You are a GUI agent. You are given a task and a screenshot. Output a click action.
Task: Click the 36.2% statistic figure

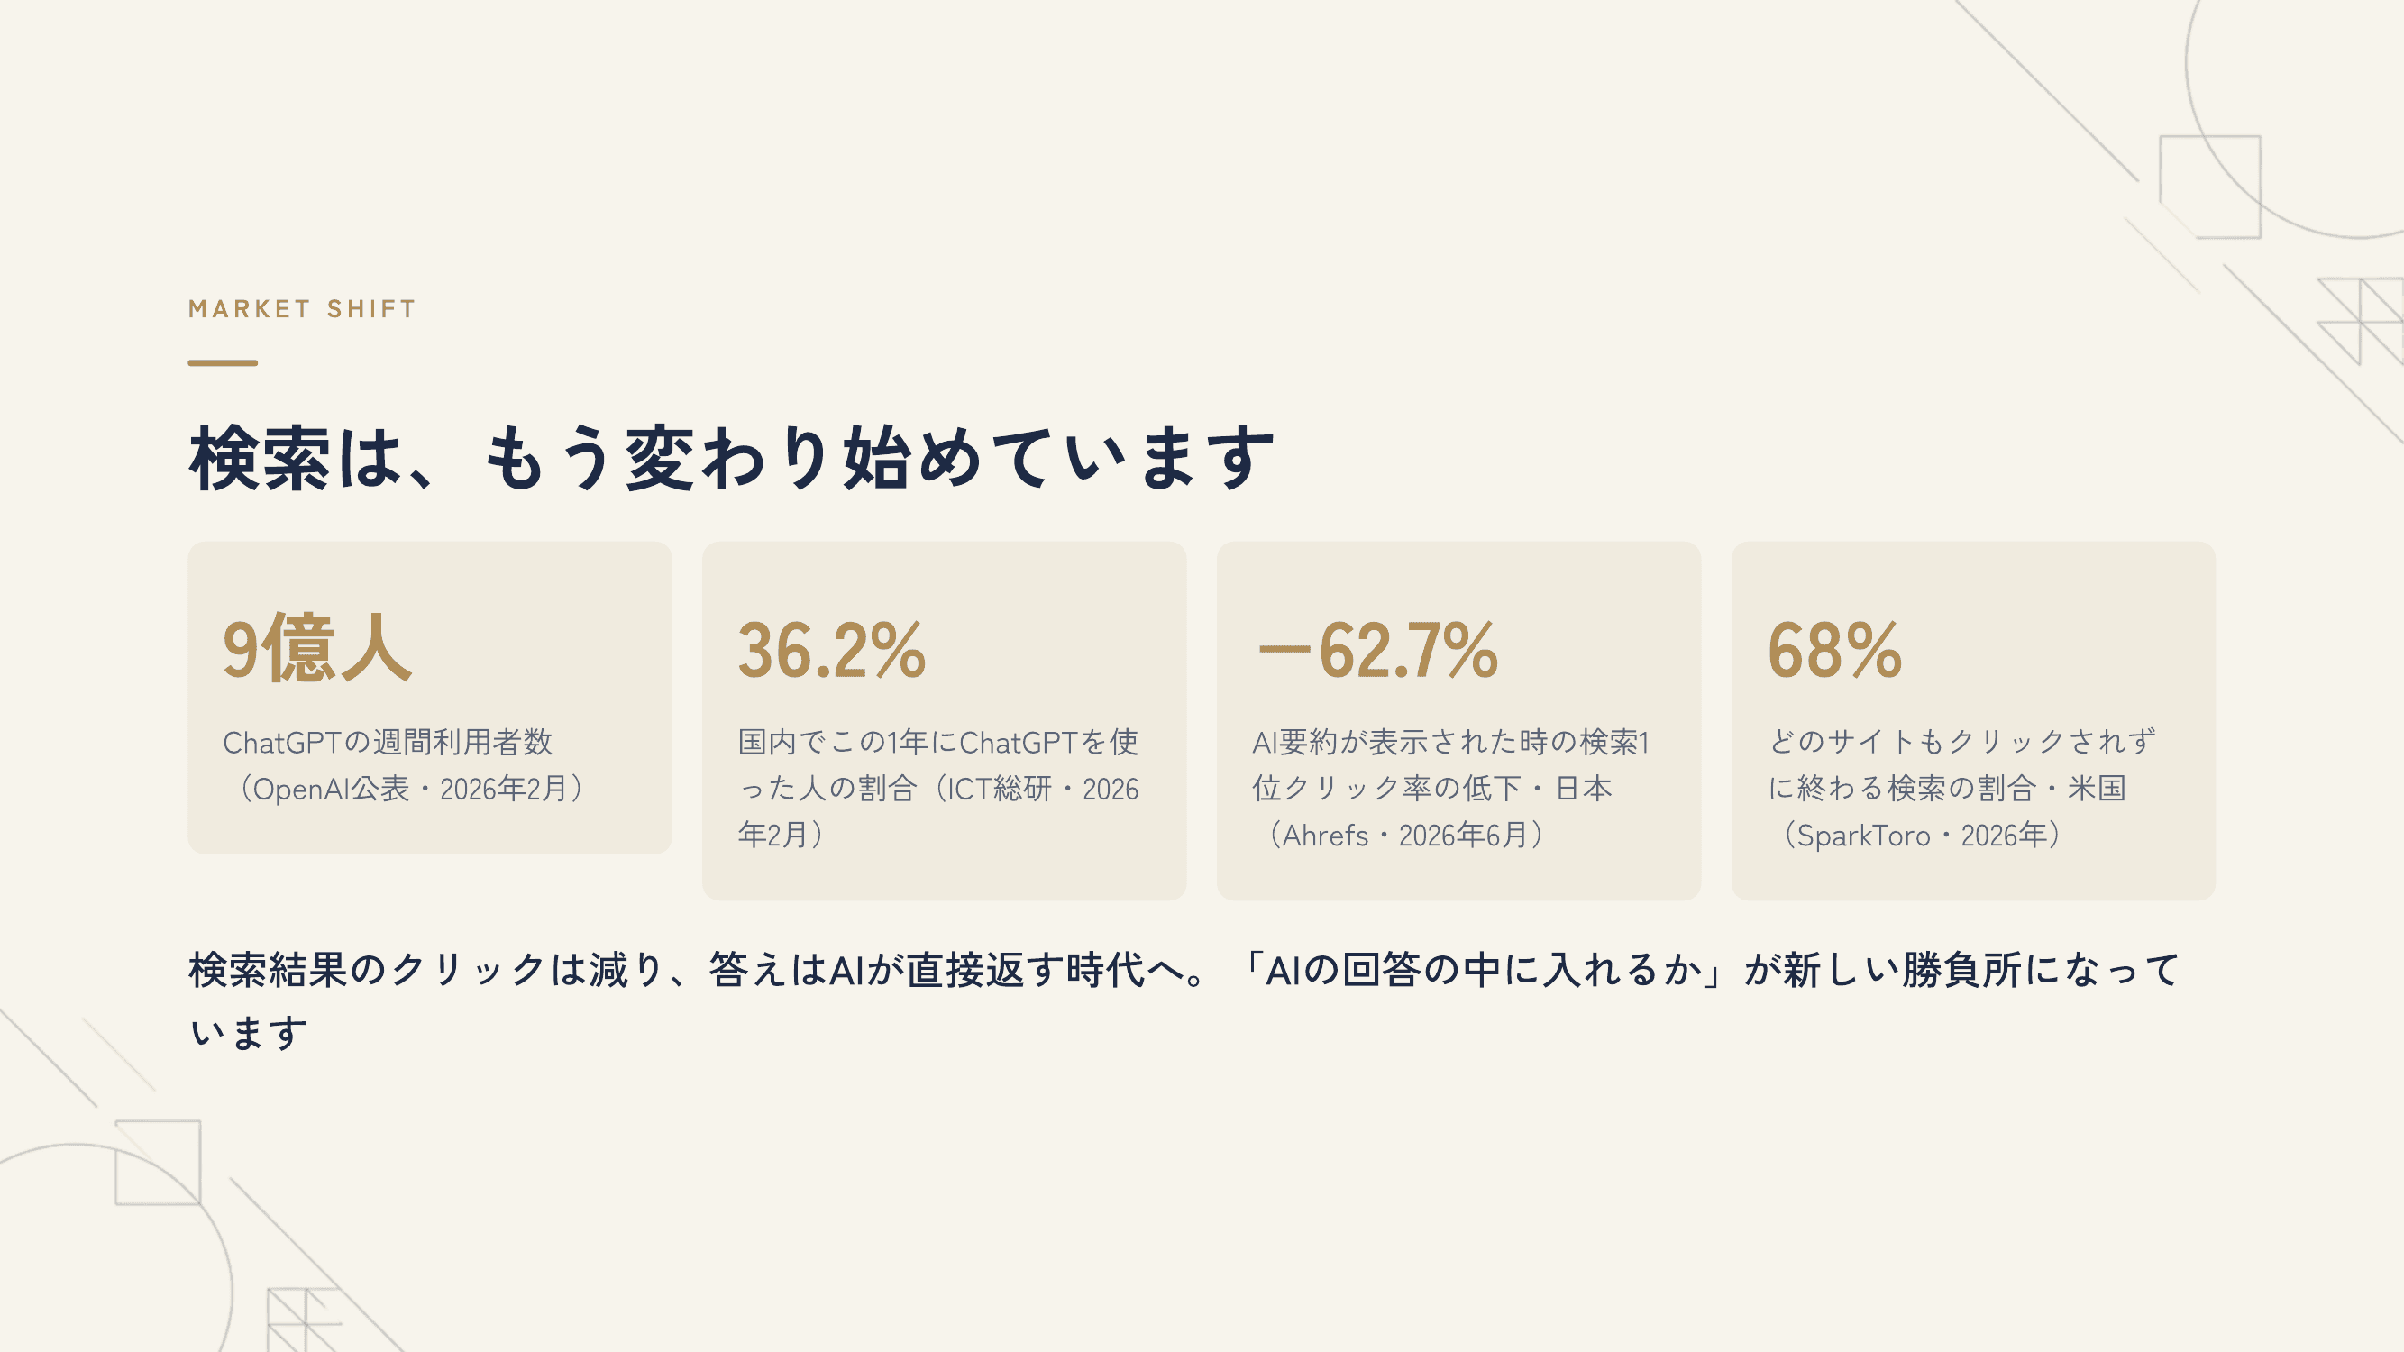[x=831, y=651]
